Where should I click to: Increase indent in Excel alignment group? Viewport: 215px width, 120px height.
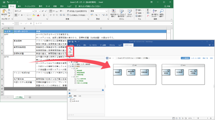click(64, 15)
